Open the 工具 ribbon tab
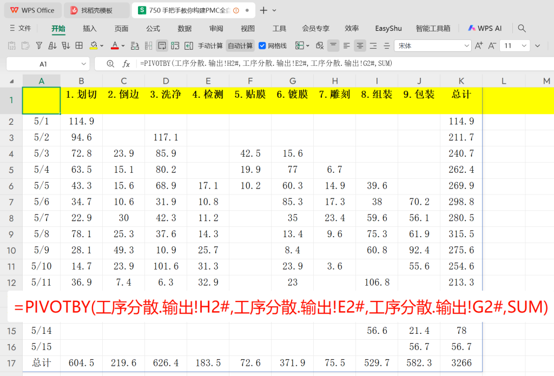This screenshot has height=376, width=554. pos(280,29)
